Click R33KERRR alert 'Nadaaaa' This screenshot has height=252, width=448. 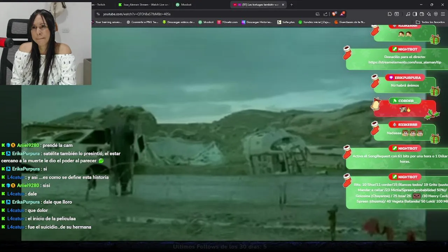(405, 133)
